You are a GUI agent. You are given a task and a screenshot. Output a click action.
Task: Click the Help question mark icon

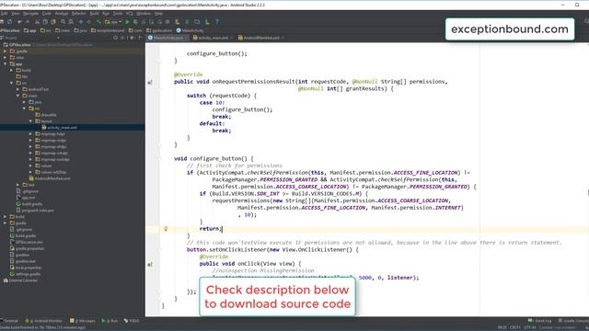[217, 22]
